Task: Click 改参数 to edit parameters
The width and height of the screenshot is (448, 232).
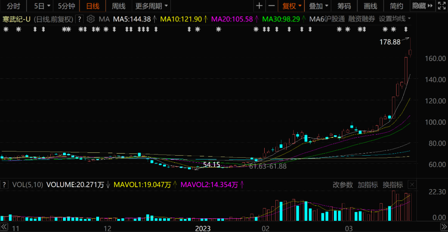Action: point(343,185)
